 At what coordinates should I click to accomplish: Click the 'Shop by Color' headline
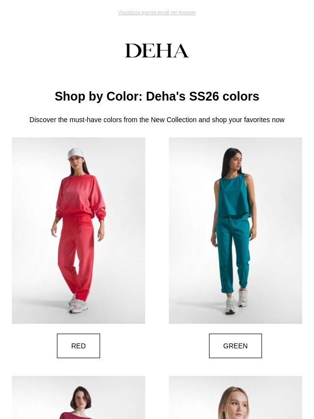coord(157,97)
